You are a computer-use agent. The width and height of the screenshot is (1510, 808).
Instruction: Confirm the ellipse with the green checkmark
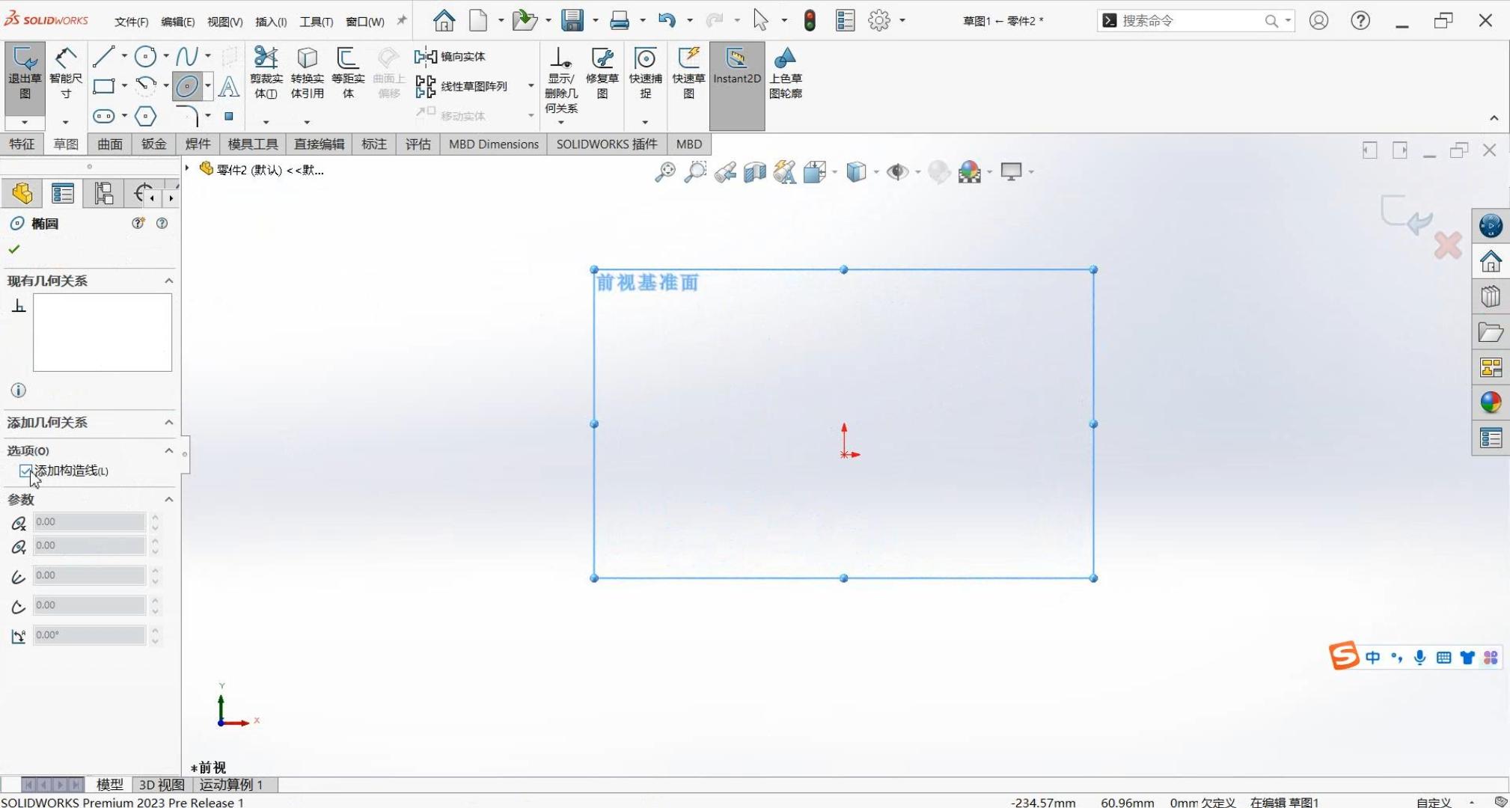pyautogui.click(x=14, y=249)
